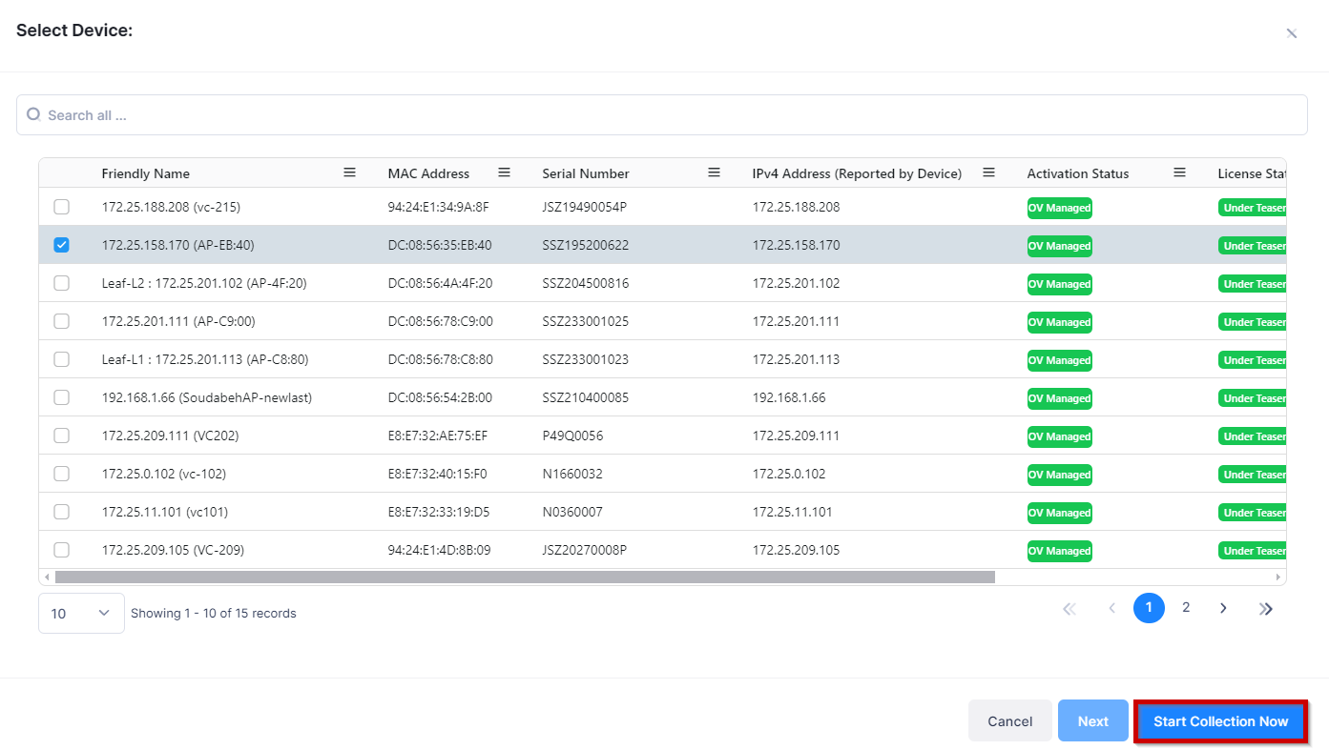Screen dimensions: 1329x750
Task: Select page 1 in pagination
Action: (1149, 608)
